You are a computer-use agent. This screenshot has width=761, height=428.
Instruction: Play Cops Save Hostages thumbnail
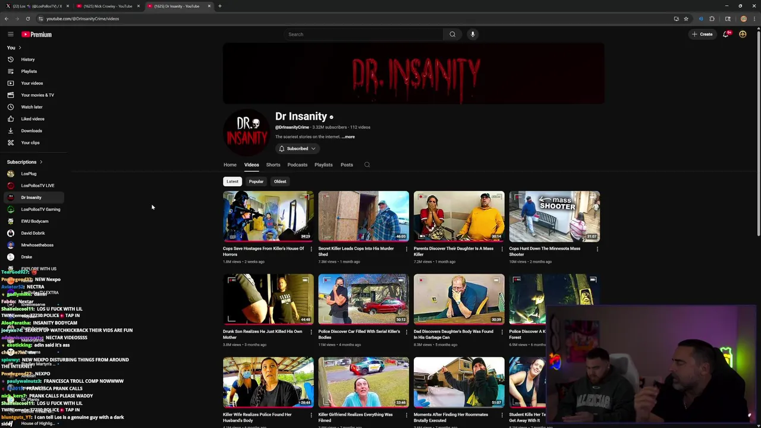click(268, 216)
